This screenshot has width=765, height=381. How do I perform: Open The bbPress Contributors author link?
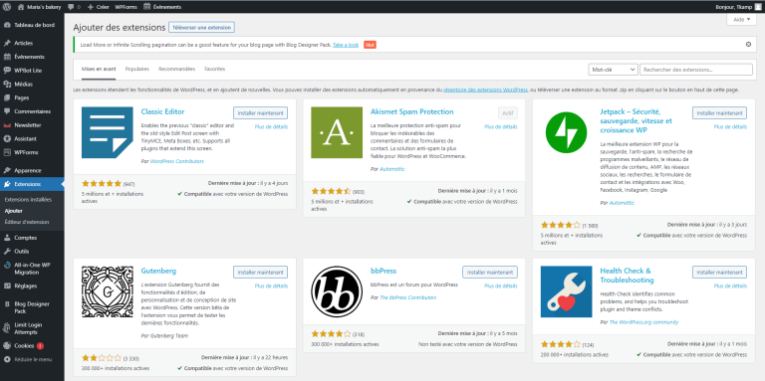tap(407, 297)
